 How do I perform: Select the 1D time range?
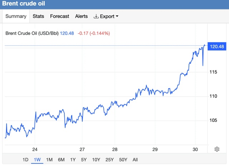pos(25,160)
